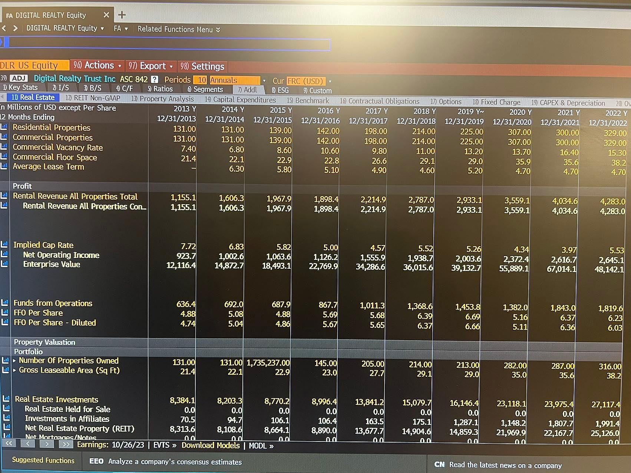This screenshot has height=473, width=631.
Task: Click Suggested Functions button
Action: click(x=43, y=460)
